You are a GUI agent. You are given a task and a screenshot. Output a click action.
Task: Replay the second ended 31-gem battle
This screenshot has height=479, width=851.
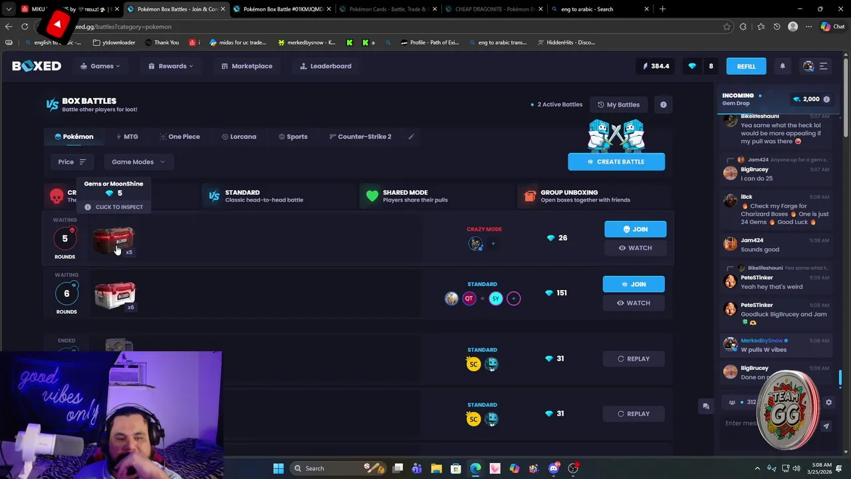click(634, 414)
